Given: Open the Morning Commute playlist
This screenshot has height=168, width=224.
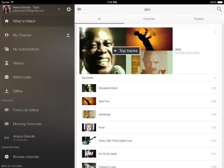Looking at the screenshot, I should pyautogui.click(x=27, y=124).
